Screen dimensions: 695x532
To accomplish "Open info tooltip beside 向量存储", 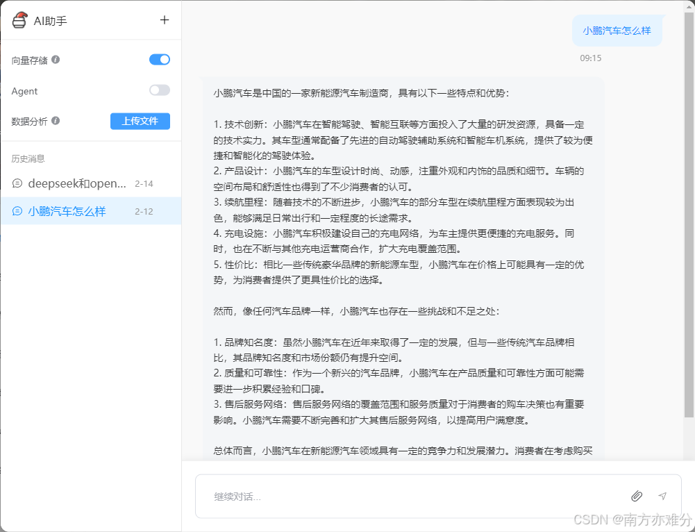I will tap(56, 60).
